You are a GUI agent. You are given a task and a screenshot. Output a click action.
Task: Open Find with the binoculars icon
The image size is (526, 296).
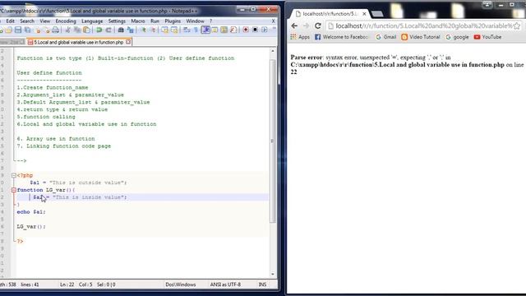coord(121,30)
